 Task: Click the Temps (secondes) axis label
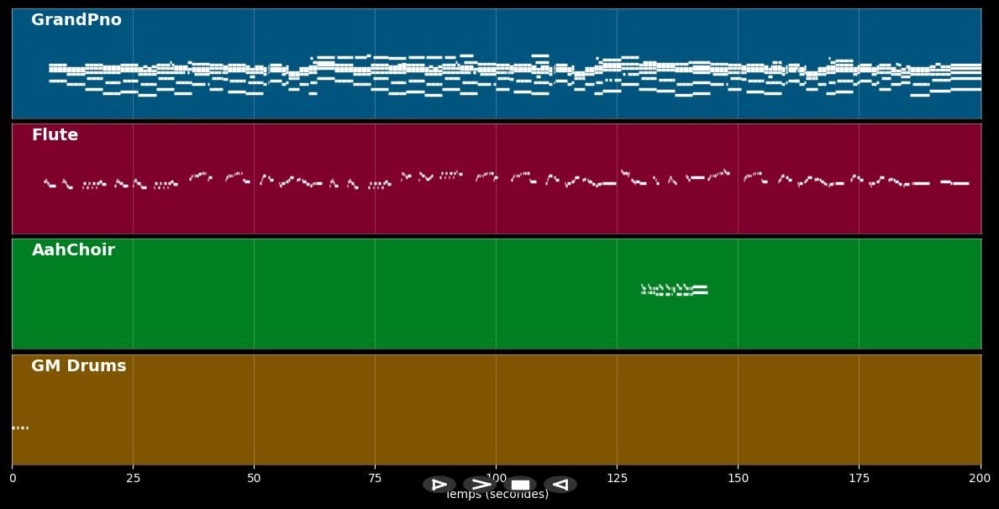pyautogui.click(x=497, y=496)
